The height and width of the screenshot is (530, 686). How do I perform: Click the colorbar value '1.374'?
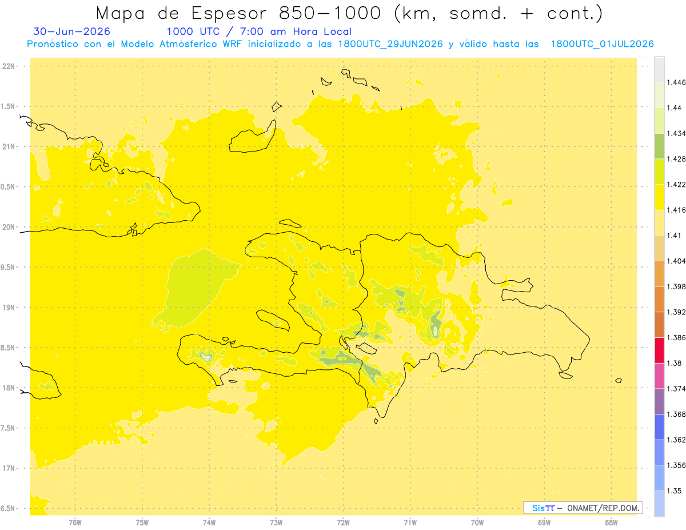tap(676, 389)
